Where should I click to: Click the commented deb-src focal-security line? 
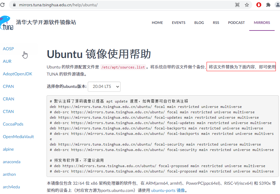(162, 150)
